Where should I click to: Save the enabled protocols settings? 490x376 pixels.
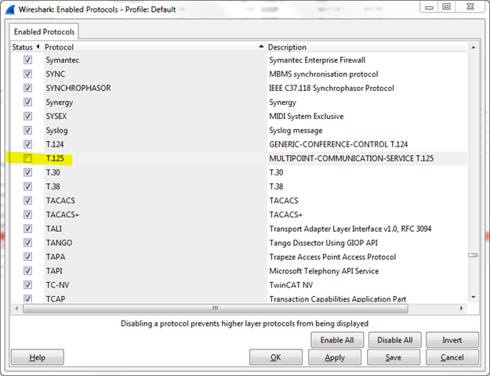point(393,357)
